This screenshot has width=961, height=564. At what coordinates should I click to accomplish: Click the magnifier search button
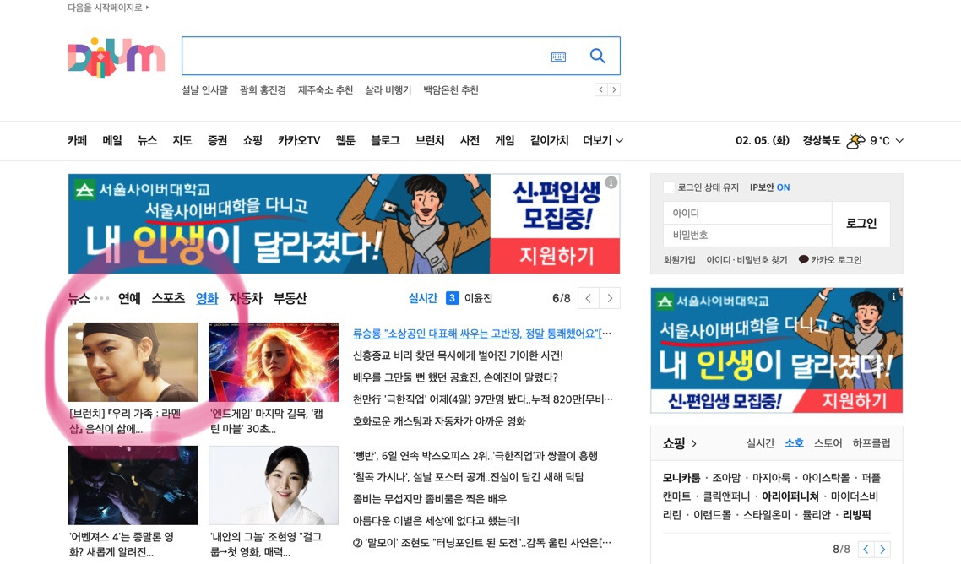[598, 56]
